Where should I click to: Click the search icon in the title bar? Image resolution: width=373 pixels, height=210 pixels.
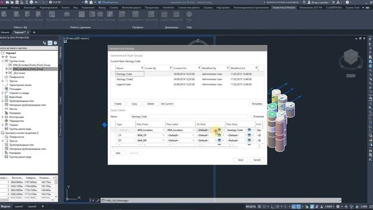pos(304,2)
